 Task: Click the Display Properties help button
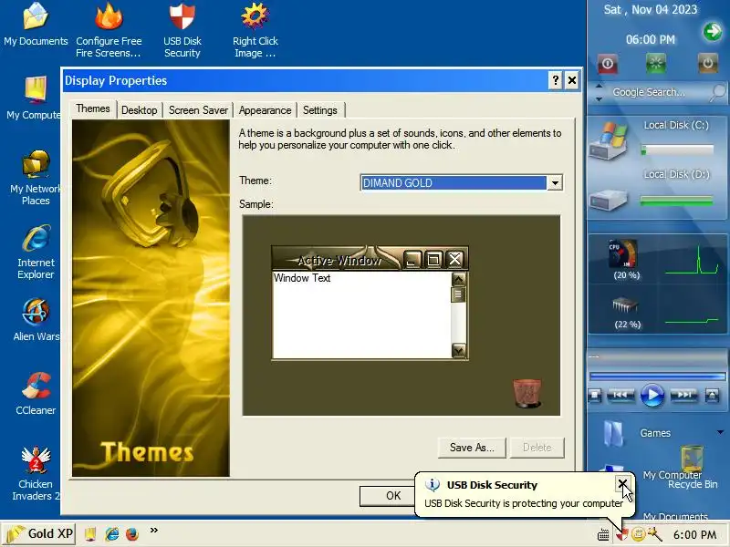pos(556,80)
